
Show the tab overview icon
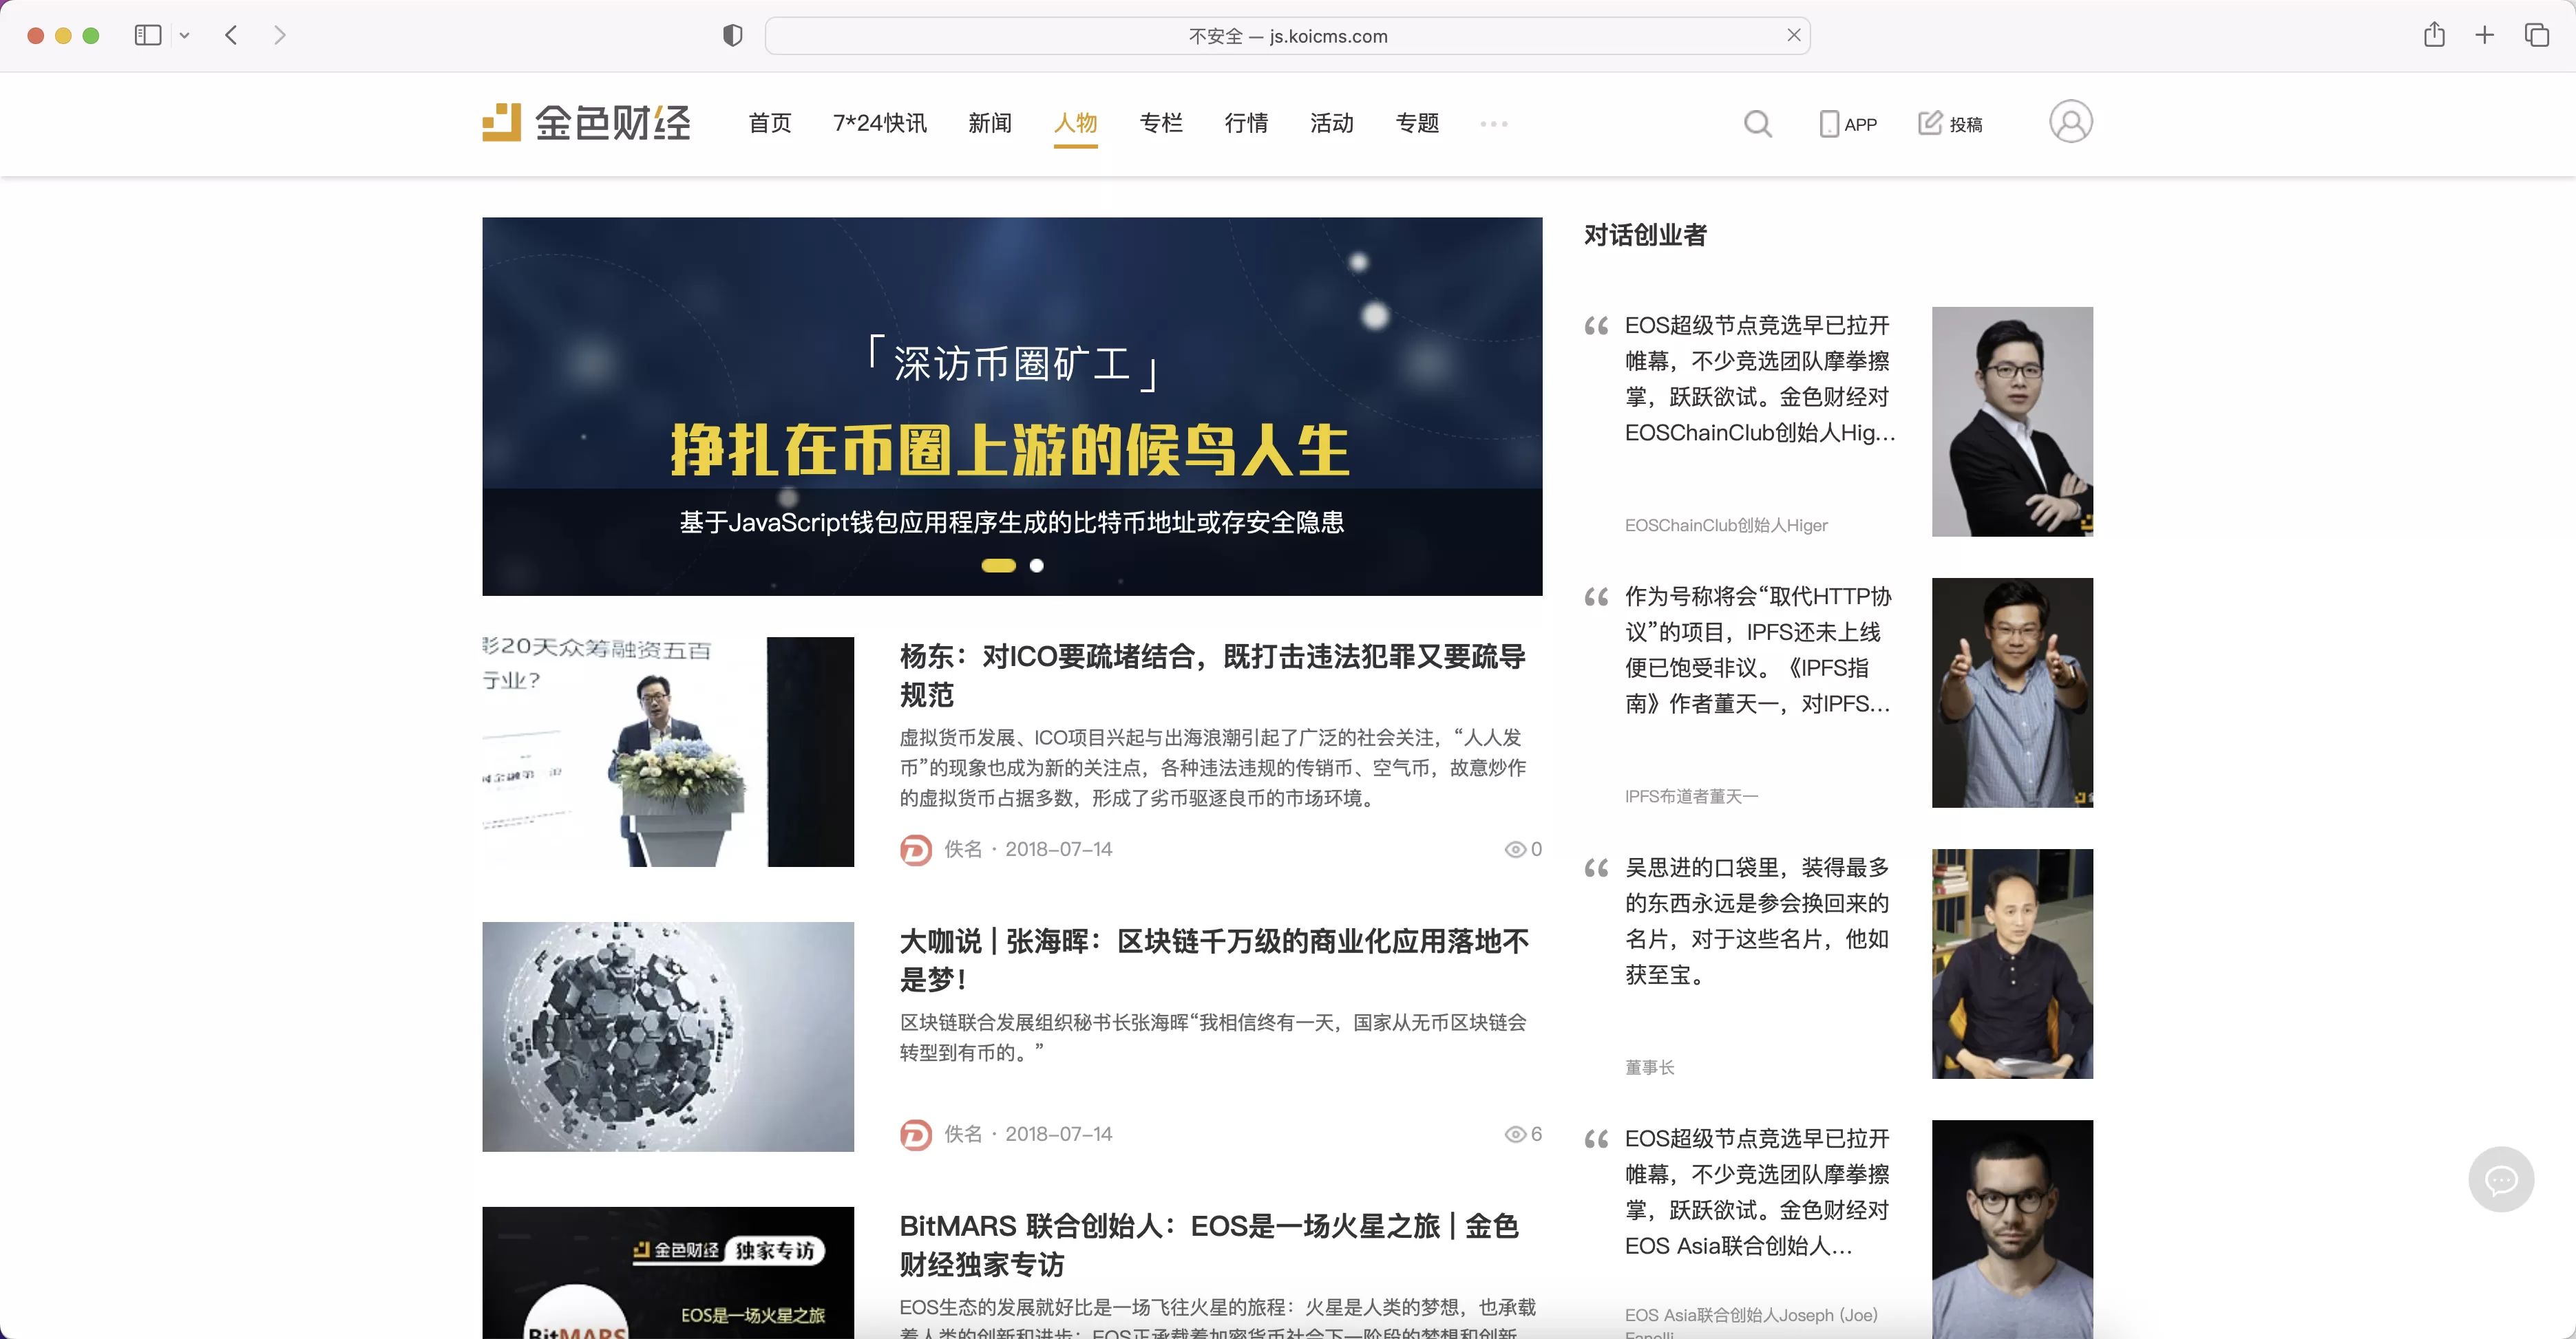(2536, 35)
